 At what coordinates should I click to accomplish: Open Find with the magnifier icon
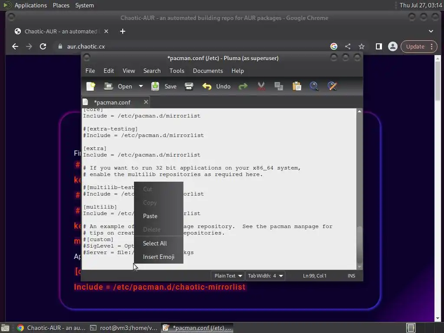314,86
